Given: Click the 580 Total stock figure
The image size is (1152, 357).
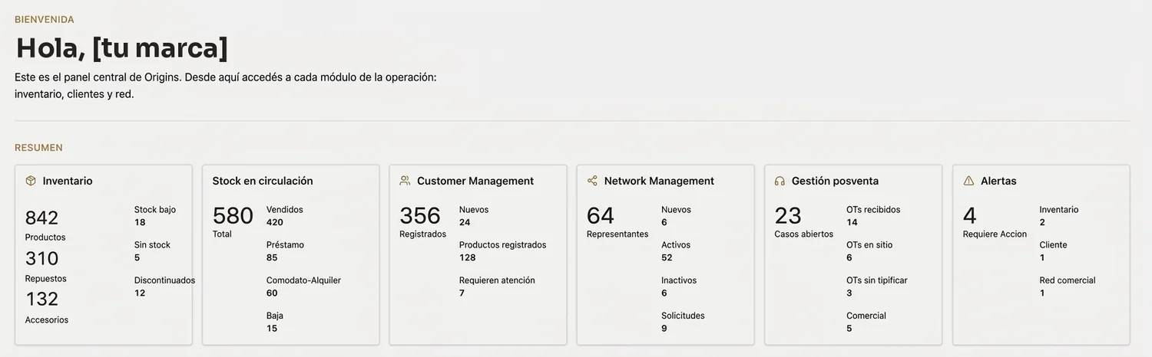Looking at the screenshot, I should [x=233, y=216].
